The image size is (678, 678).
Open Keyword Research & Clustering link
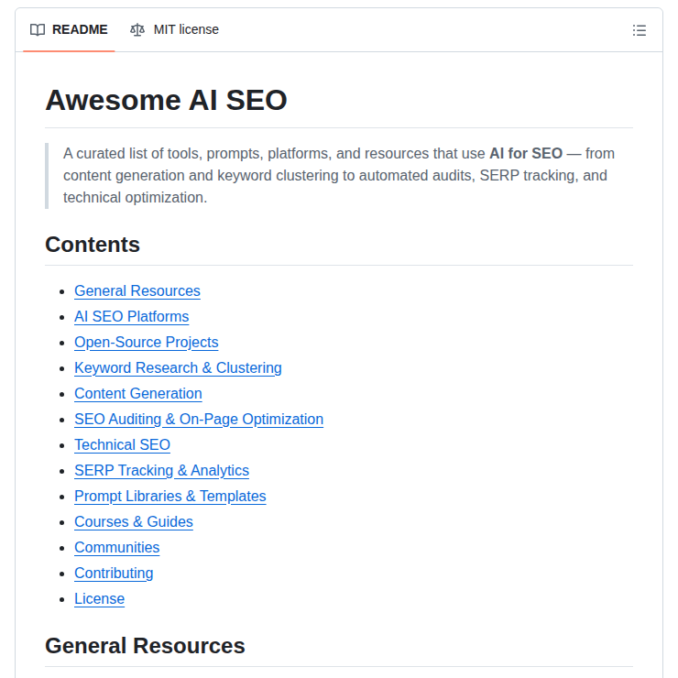[x=178, y=368]
